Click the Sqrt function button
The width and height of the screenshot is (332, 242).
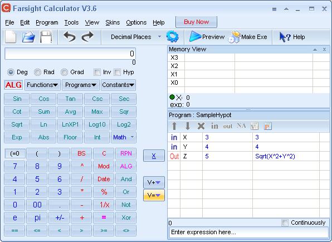(x=17, y=124)
